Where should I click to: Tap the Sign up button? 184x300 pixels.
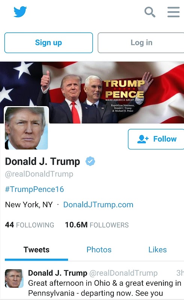pyautogui.click(x=49, y=43)
